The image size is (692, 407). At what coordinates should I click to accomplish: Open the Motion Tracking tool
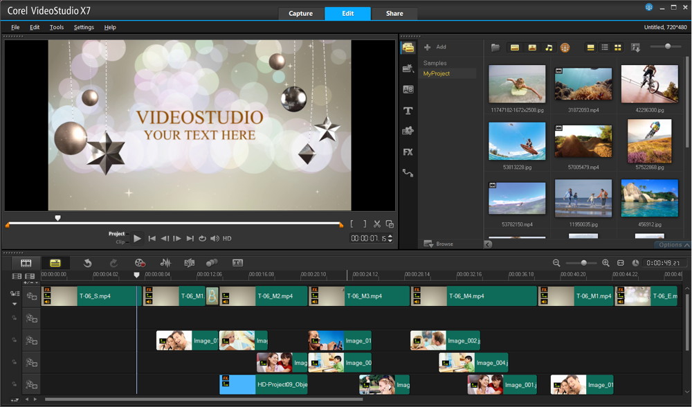click(x=212, y=263)
